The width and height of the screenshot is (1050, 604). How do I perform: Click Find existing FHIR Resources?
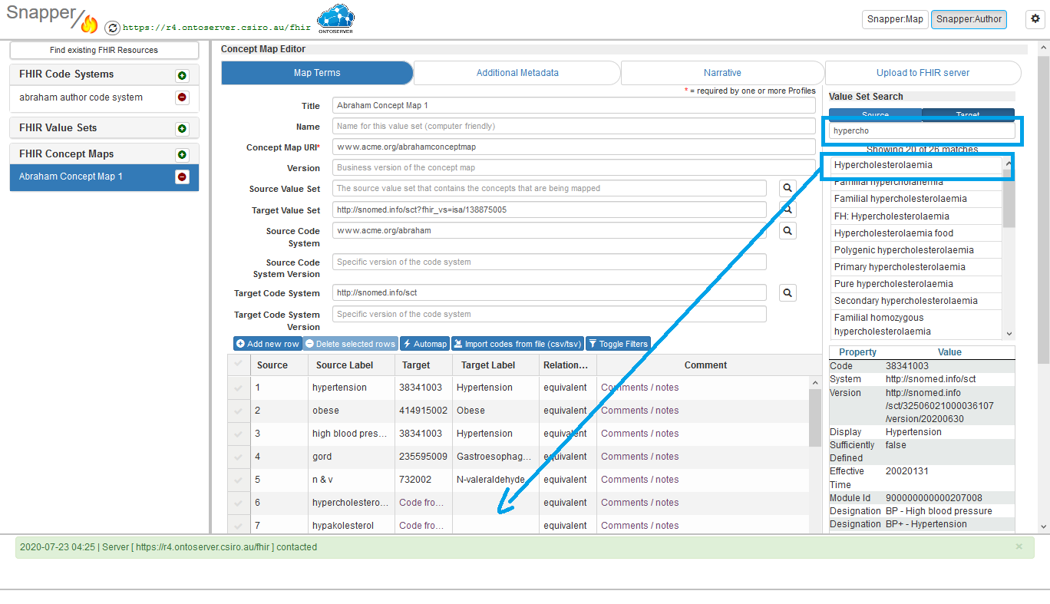click(104, 50)
